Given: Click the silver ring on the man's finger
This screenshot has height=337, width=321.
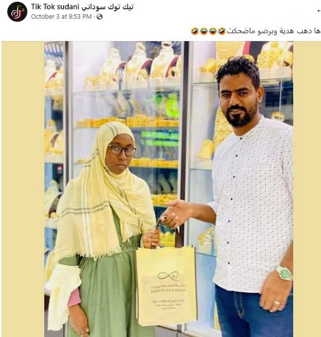Looking at the screenshot, I should pyautogui.click(x=277, y=303).
